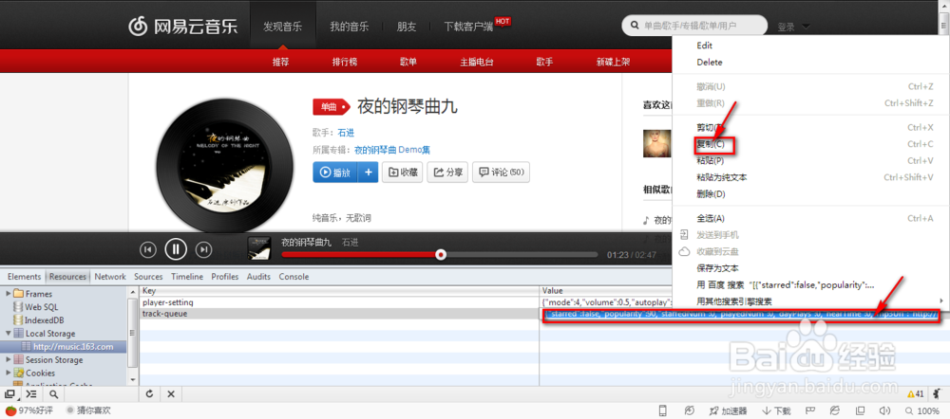Open album link 夜的钢琴曲 Demo集
Image resolution: width=950 pixels, height=419 pixels.
click(392, 150)
